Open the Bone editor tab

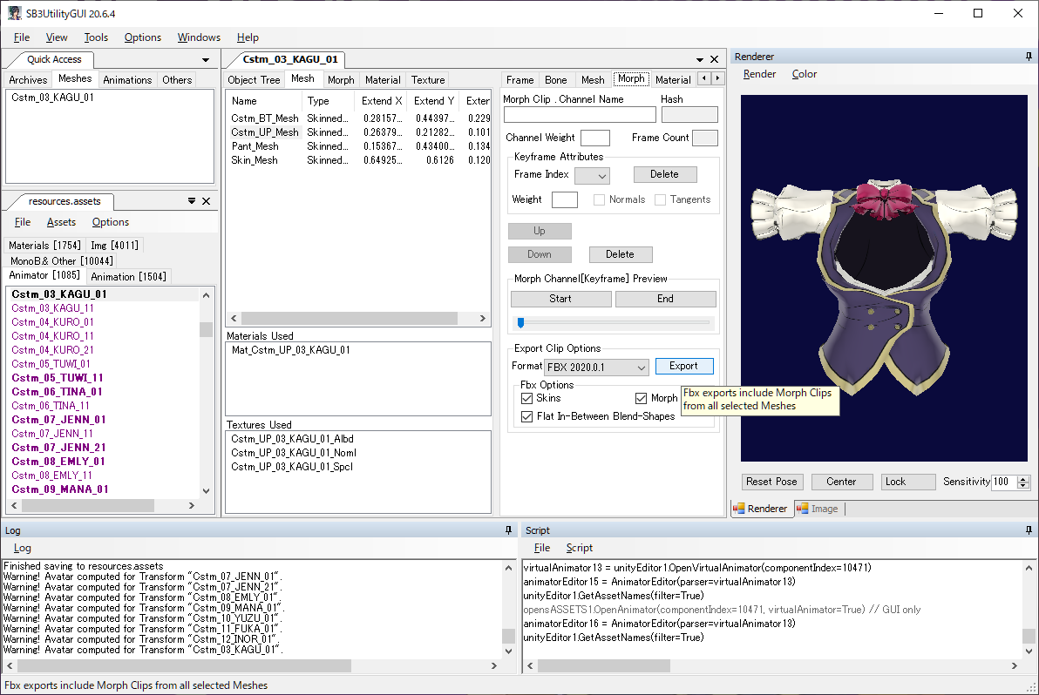click(x=556, y=79)
